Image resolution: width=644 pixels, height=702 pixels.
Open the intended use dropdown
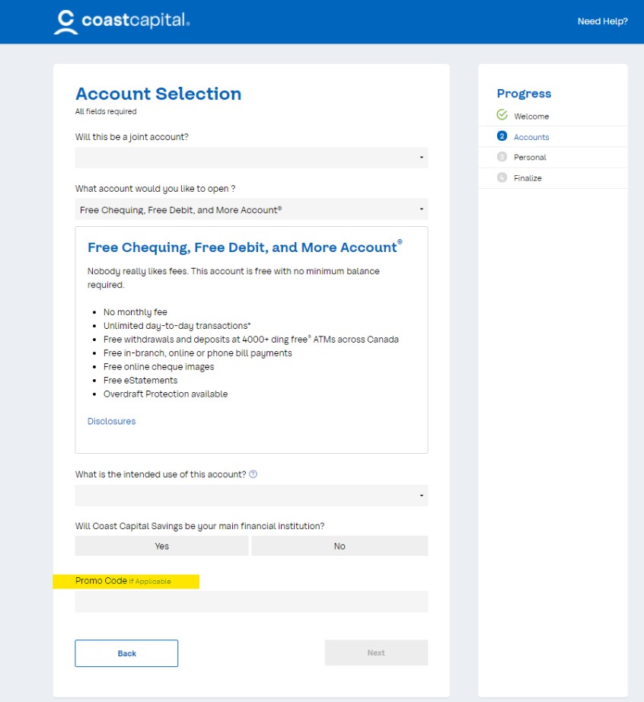251,496
